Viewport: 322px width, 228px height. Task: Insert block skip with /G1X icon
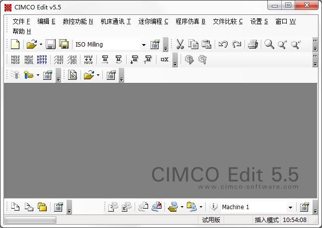pyautogui.click(x=59, y=59)
